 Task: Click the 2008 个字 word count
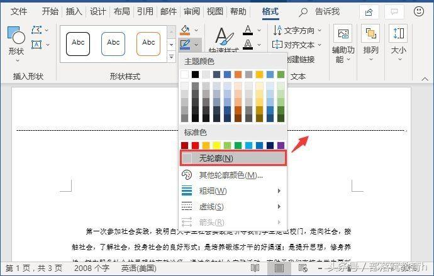pyautogui.click(x=92, y=268)
